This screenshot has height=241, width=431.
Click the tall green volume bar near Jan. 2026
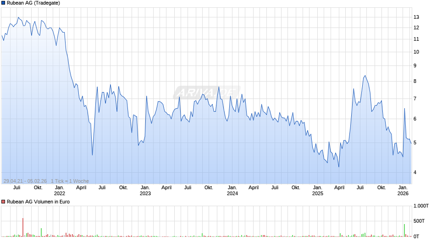[404, 230]
